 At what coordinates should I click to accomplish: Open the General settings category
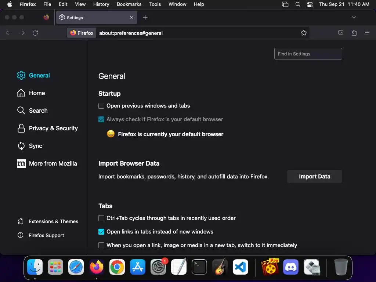pos(33,75)
